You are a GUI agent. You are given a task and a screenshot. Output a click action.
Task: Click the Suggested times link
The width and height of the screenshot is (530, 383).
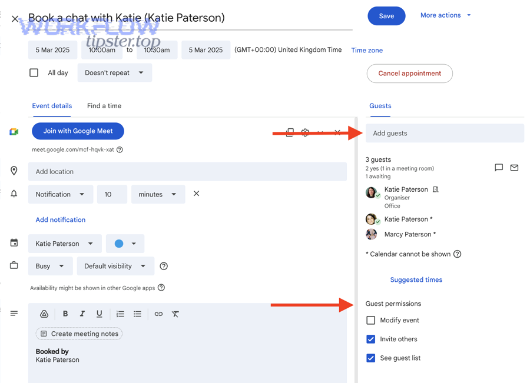[x=416, y=279]
